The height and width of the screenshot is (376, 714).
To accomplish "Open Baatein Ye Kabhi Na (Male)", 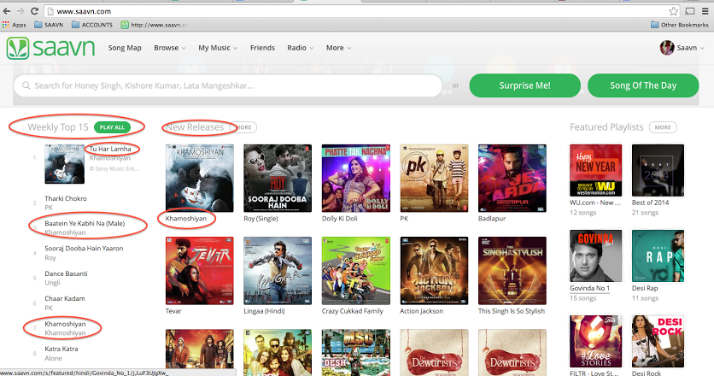I will 85,223.
